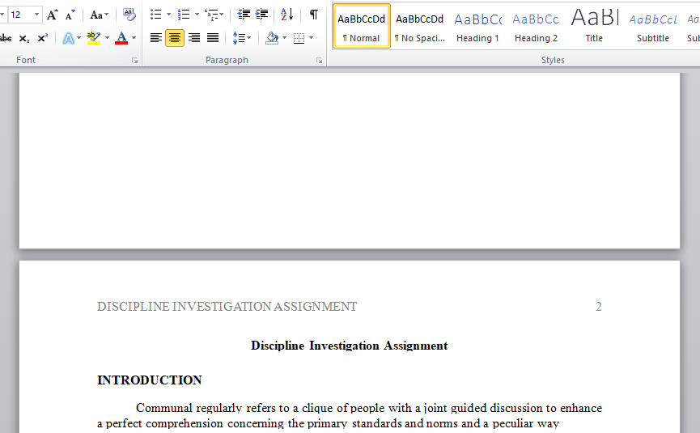Click the Shrink Font button
This screenshot has height=433, width=700.
pyautogui.click(x=70, y=15)
